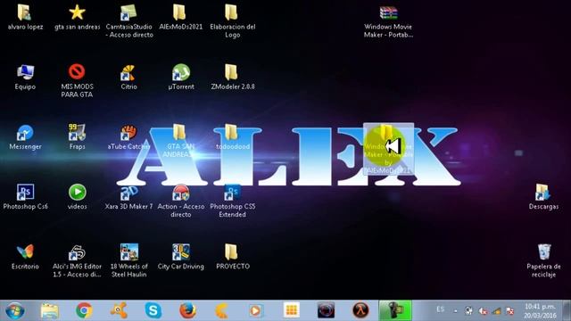Open the media player taskbar icon
The height and width of the screenshot is (321, 571).
pos(256,310)
